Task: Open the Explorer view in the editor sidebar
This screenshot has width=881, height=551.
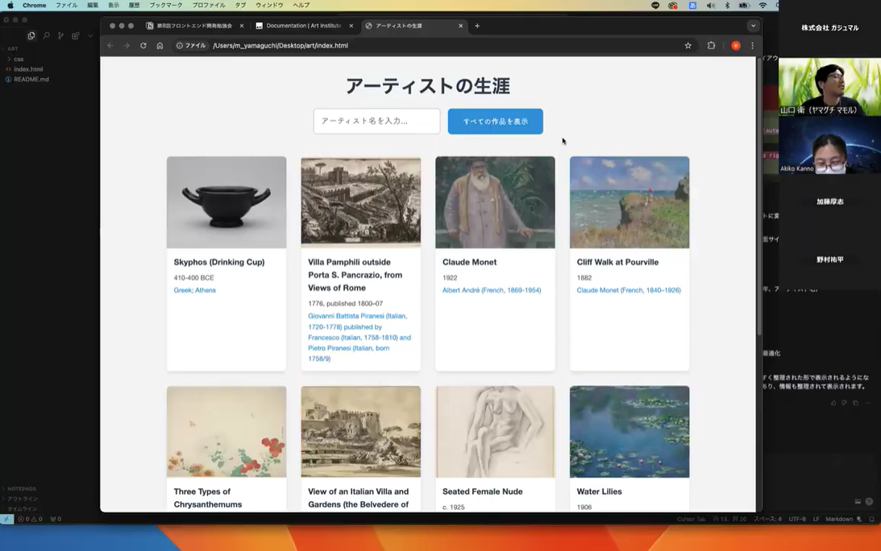Action: click(x=31, y=35)
